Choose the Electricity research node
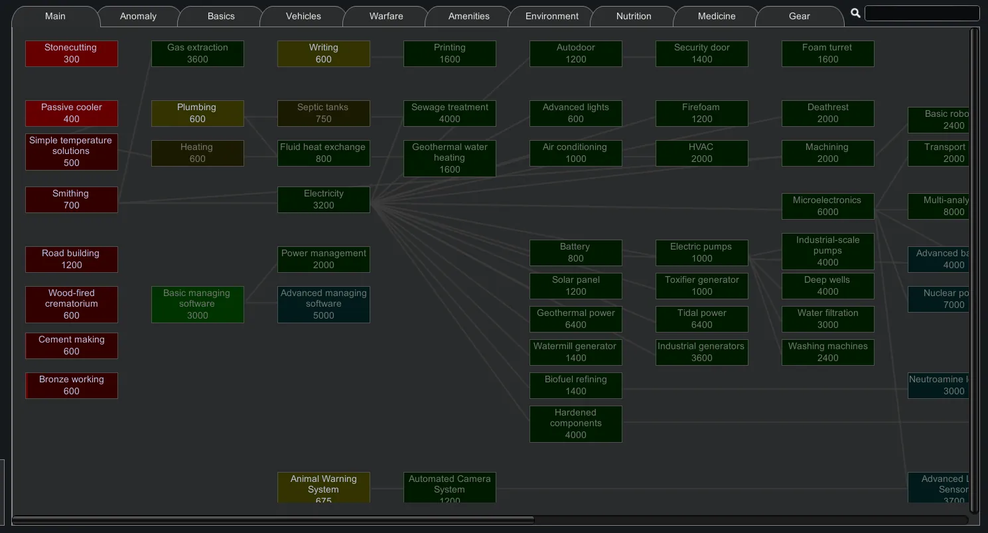 click(324, 200)
